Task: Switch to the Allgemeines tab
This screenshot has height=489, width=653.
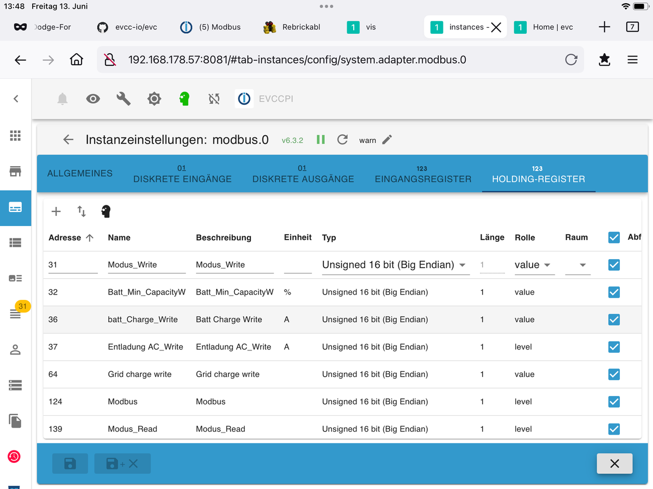Action: [x=80, y=173]
